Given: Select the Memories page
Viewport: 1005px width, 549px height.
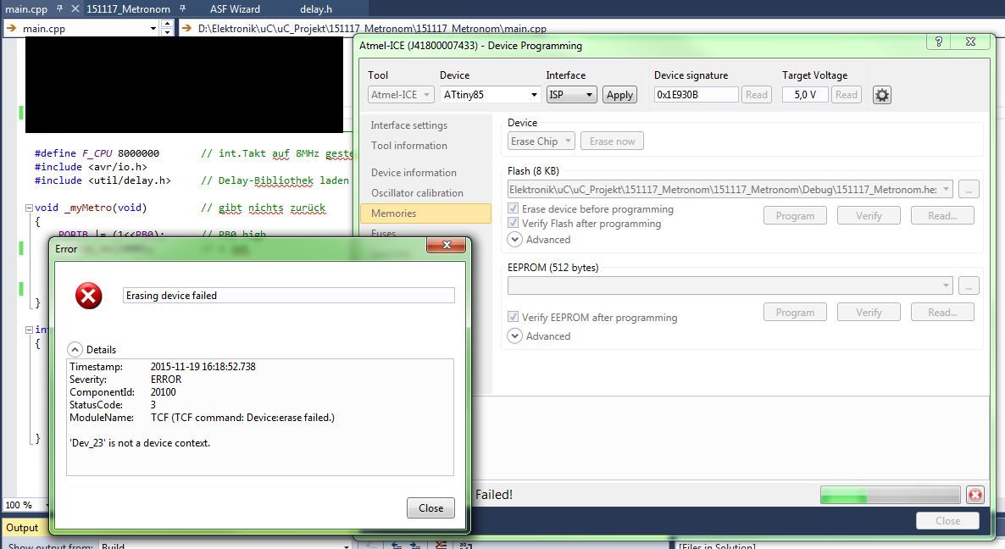Looking at the screenshot, I should point(425,213).
